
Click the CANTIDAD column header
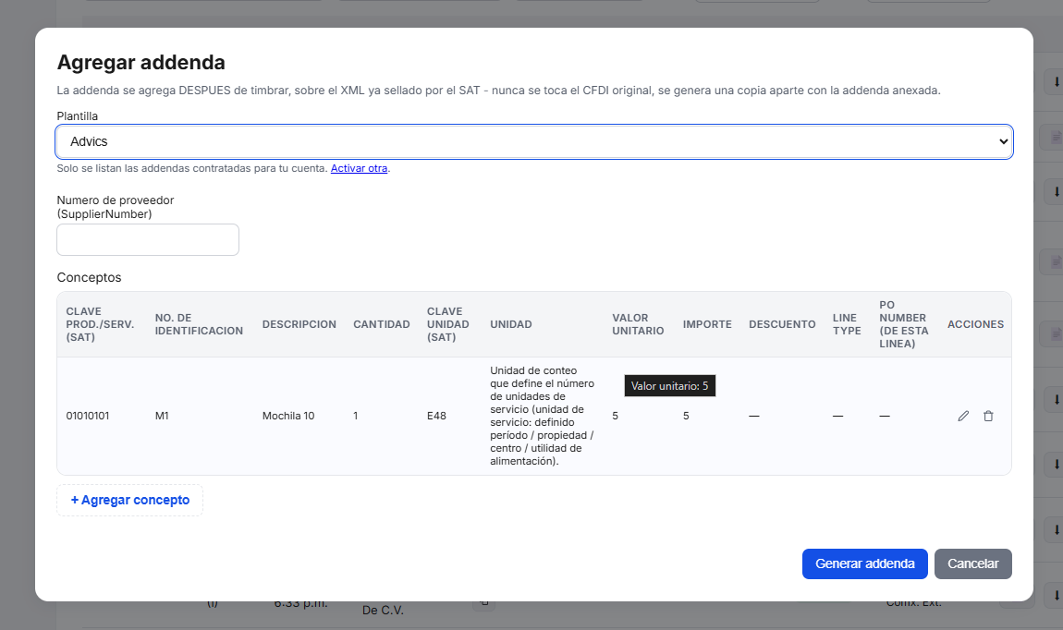click(381, 324)
